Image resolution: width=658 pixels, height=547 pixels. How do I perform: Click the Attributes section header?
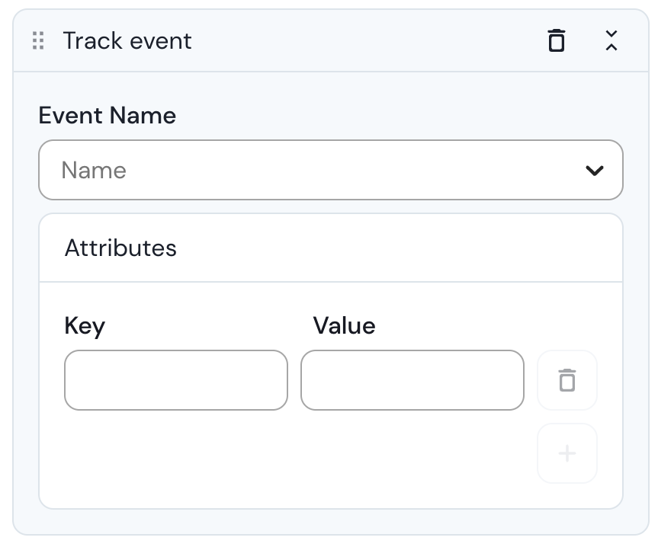[x=120, y=248]
